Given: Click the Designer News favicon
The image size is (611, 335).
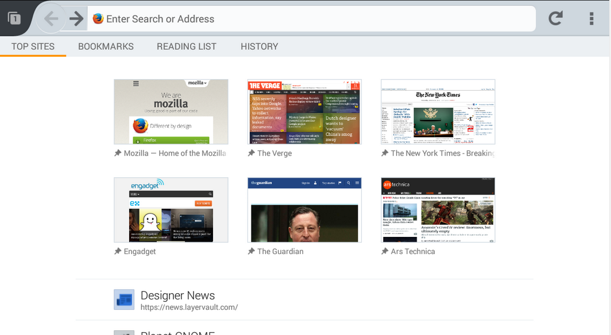Looking at the screenshot, I should [x=124, y=299].
